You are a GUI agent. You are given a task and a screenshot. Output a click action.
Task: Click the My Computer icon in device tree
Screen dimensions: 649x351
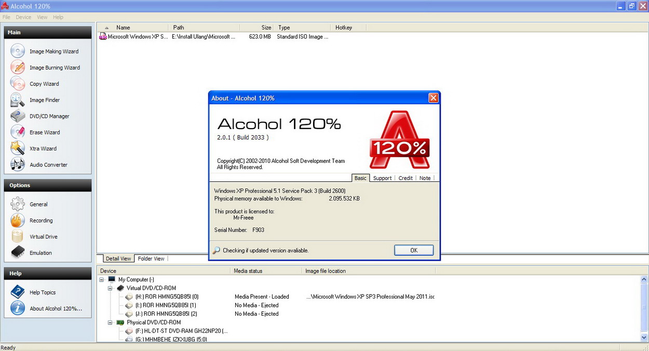click(112, 279)
